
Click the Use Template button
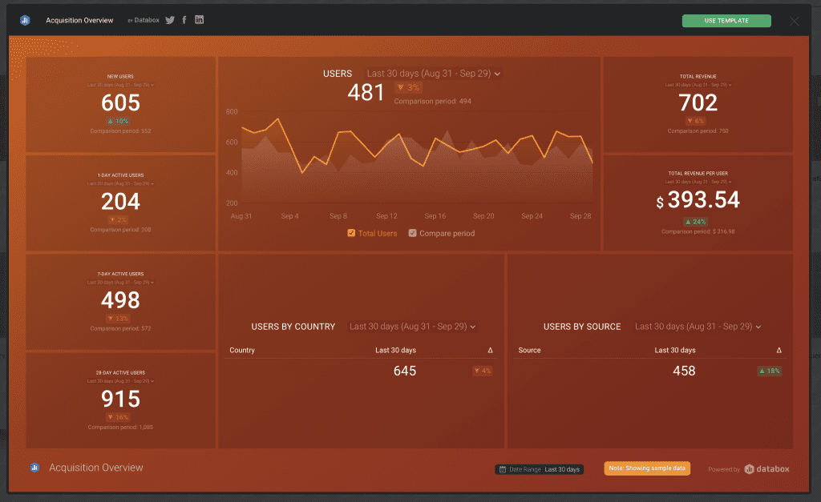[726, 20]
